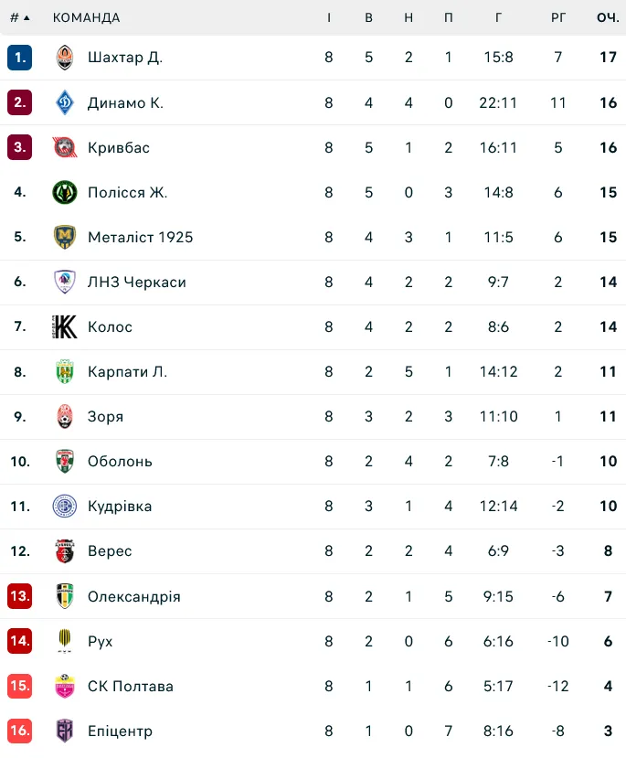Image resolution: width=626 pixels, height=758 pixels.
Task: Sort standings by the РГ goal difference header
Action: pos(558,18)
